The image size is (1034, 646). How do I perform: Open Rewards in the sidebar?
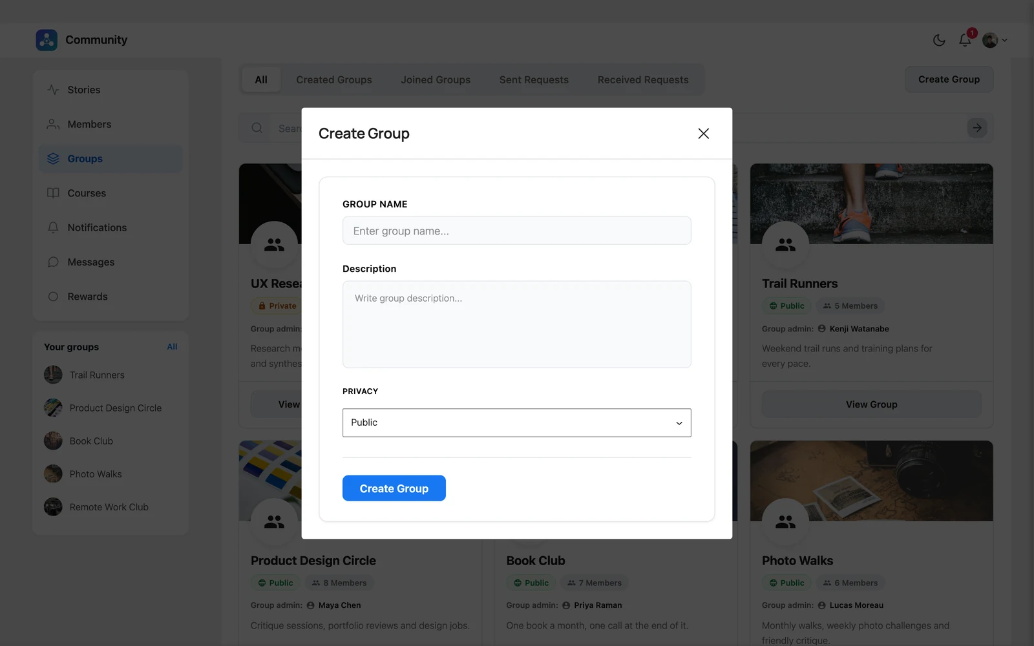tap(111, 297)
